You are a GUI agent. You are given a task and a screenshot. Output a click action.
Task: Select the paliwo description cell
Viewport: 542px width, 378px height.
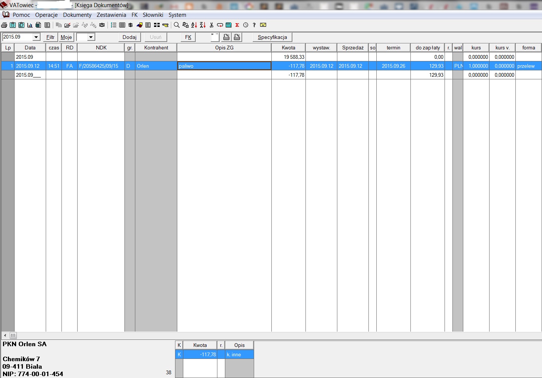224,66
